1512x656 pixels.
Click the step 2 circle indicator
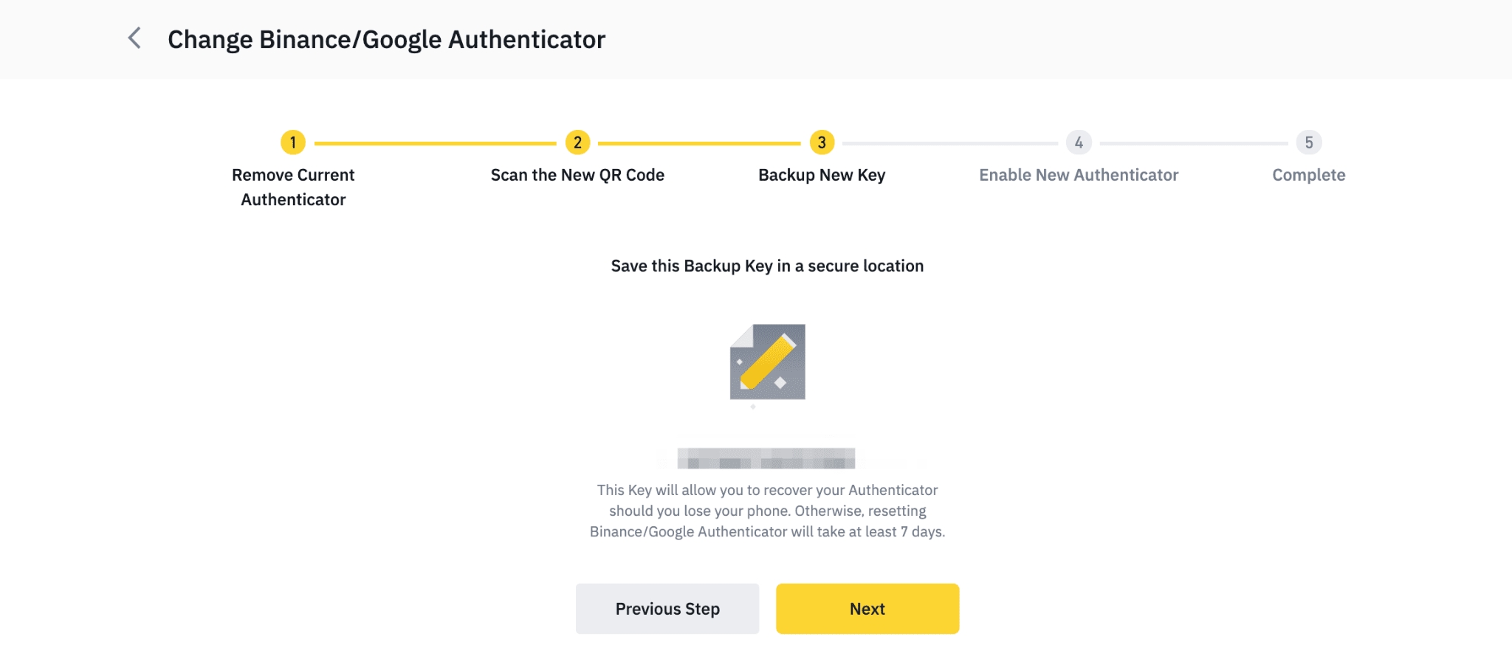(577, 142)
